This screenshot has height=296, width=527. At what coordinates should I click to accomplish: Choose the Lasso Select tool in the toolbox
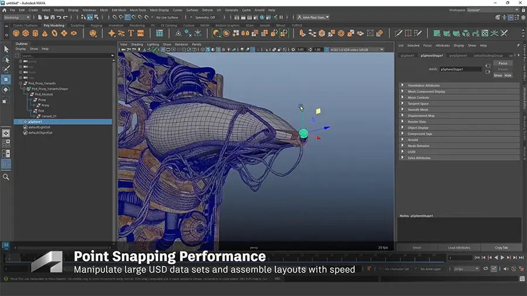point(6,60)
